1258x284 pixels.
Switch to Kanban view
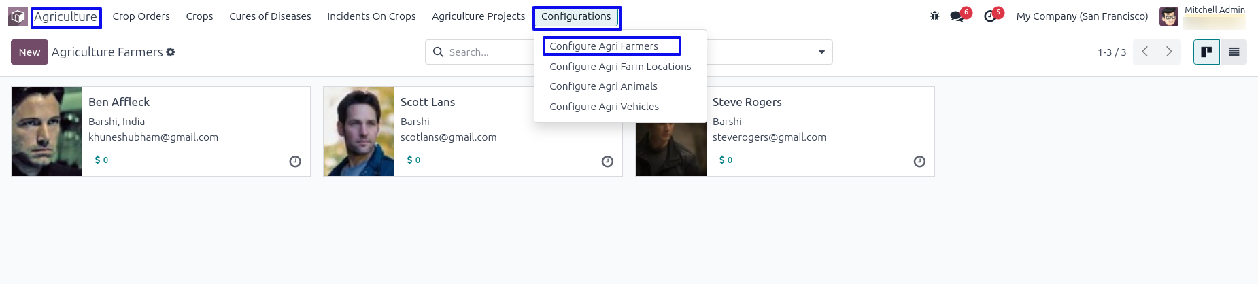[x=1206, y=52]
